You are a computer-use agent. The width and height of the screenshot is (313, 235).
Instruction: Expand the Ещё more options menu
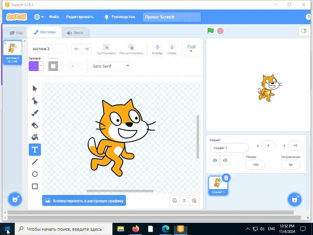(191, 49)
